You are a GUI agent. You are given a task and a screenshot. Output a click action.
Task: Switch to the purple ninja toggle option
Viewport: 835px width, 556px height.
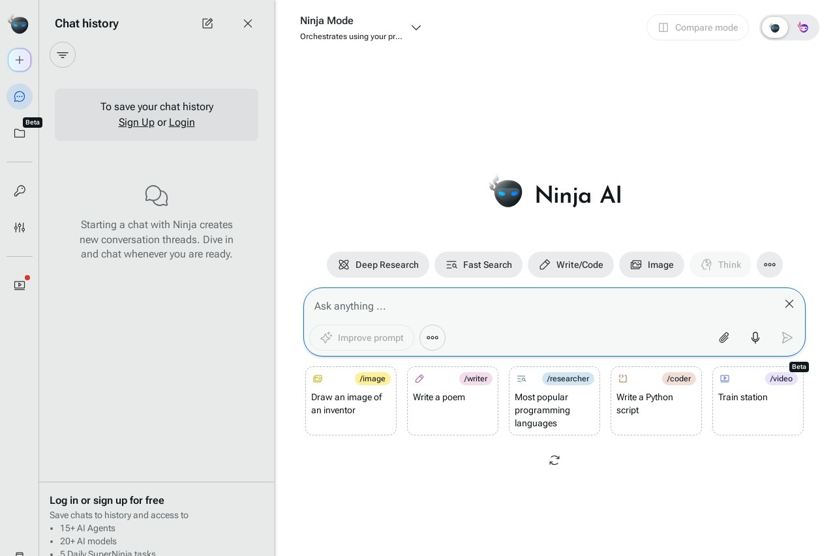pyautogui.click(x=803, y=27)
